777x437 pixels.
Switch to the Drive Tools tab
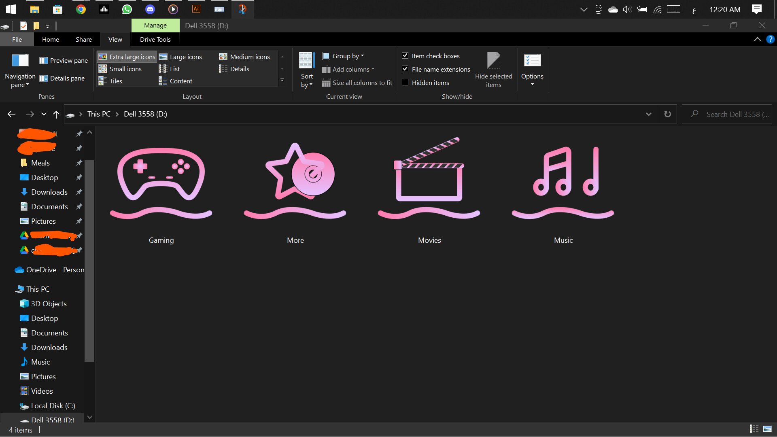pyautogui.click(x=155, y=39)
